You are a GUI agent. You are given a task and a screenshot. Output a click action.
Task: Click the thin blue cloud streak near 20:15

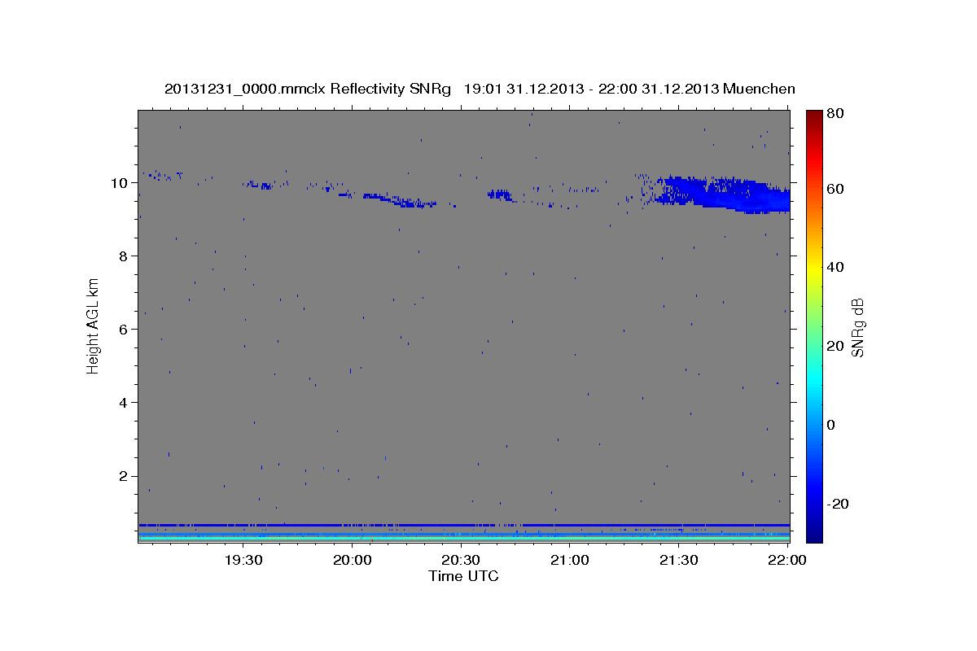(400, 200)
